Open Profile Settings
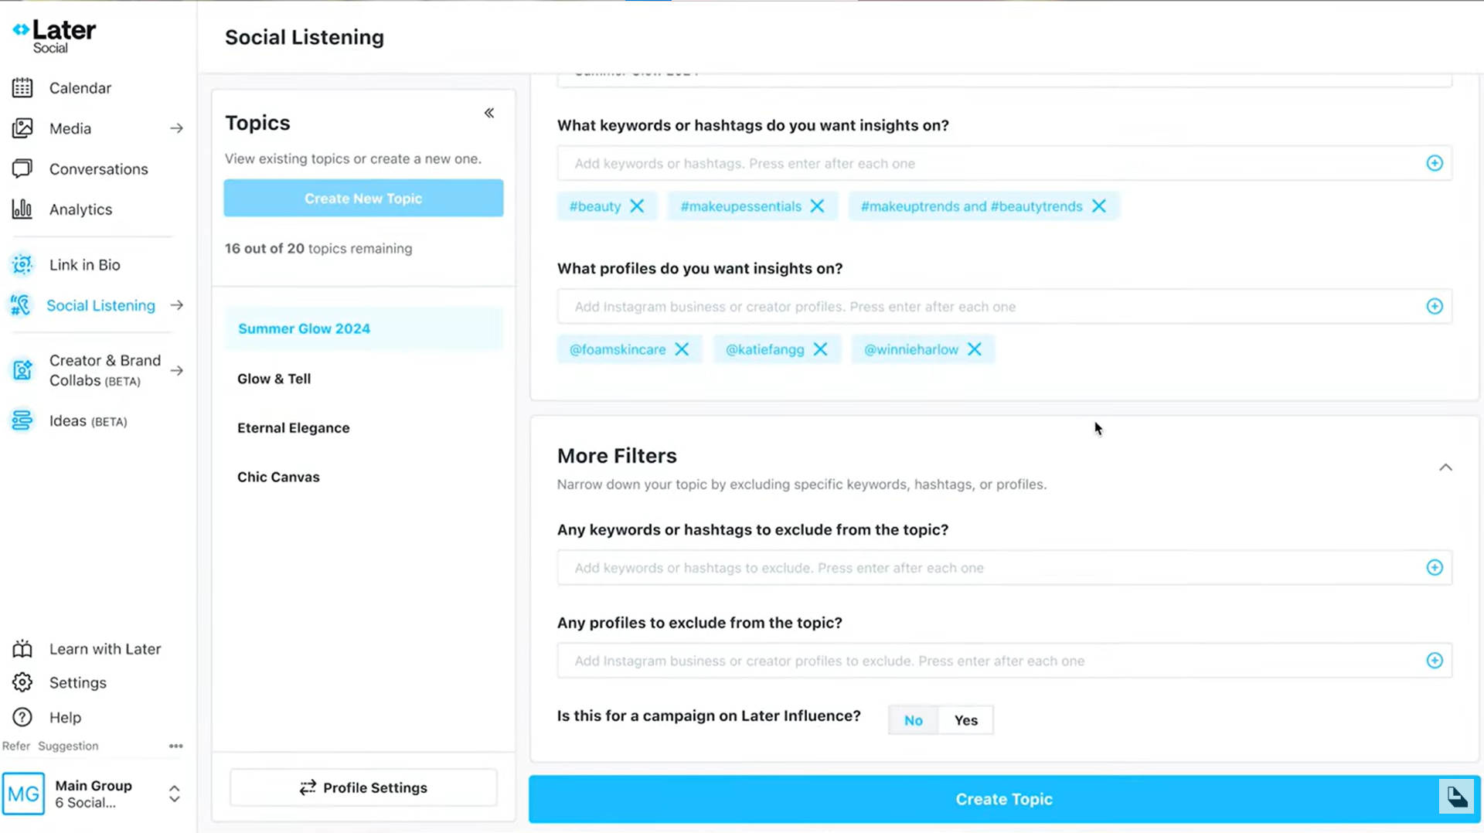The height and width of the screenshot is (833, 1484). (363, 787)
